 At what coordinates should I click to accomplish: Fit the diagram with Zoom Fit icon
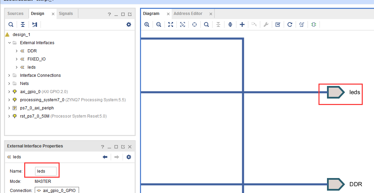pos(171,24)
